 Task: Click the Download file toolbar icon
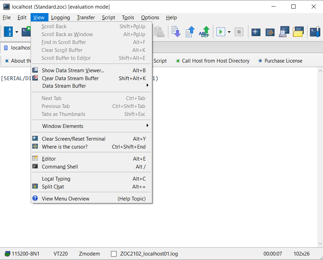[x=176, y=32]
